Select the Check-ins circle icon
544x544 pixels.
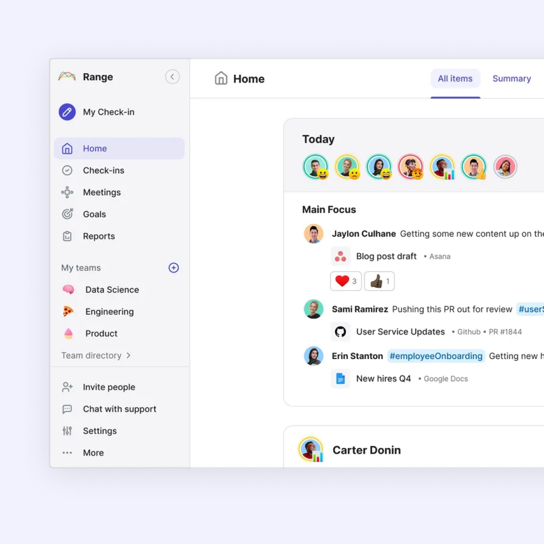tap(67, 170)
